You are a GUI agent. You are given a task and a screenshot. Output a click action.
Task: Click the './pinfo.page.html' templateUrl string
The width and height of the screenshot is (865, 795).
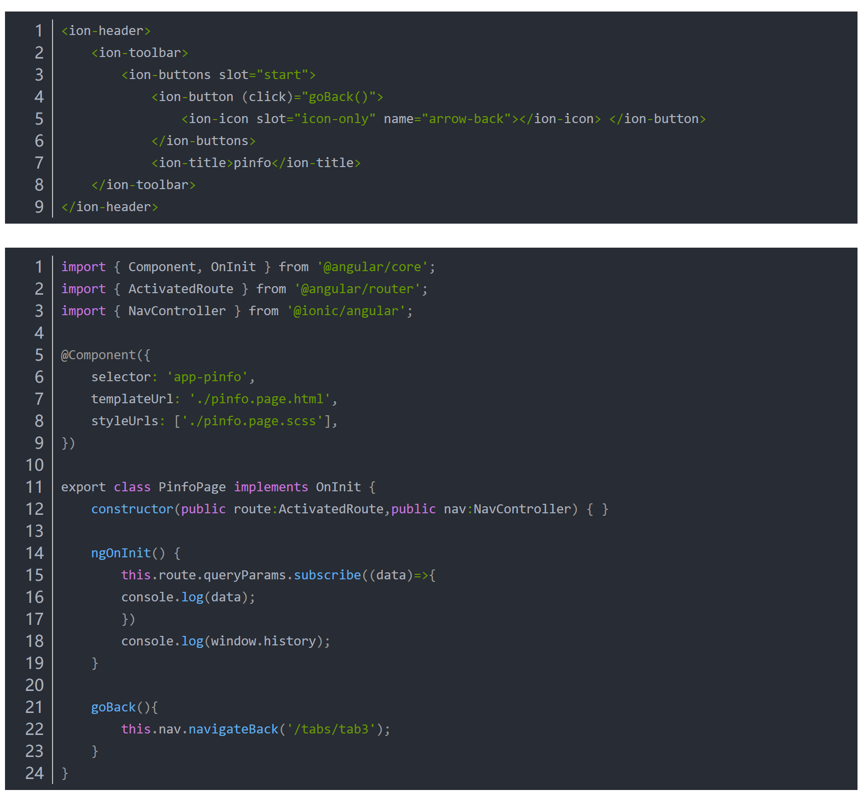pos(260,399)
